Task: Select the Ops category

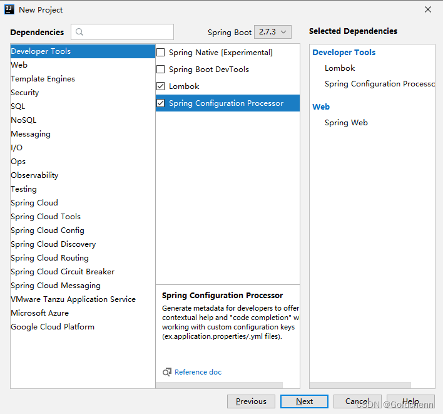Action: [x=83, y=162]
